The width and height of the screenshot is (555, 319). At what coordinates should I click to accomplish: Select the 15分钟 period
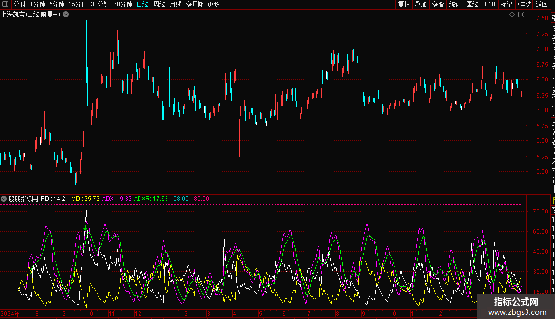(78, 4)
